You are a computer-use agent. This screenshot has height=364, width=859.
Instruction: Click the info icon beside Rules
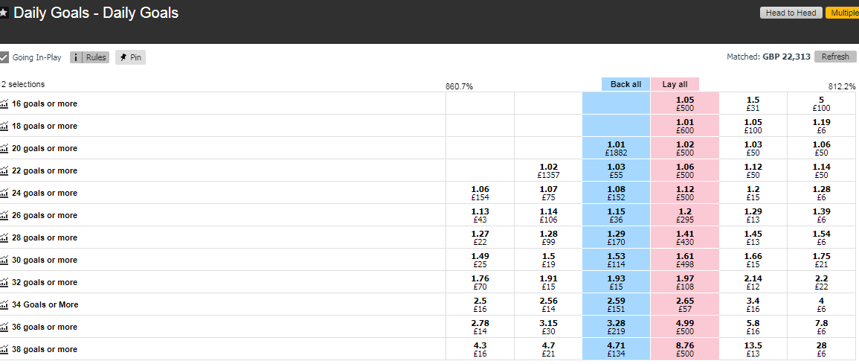[76, 57]
